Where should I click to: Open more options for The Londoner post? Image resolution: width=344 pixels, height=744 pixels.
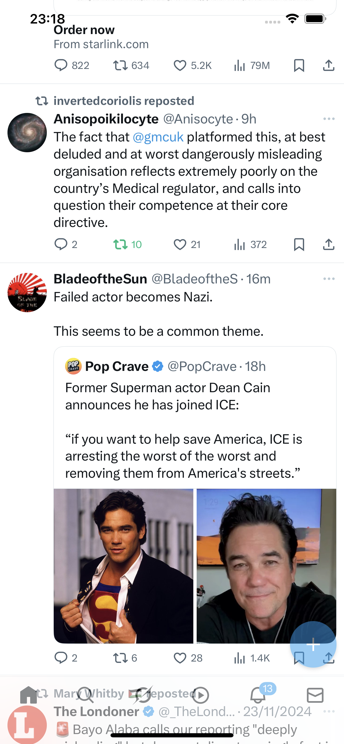pos(329,711)
